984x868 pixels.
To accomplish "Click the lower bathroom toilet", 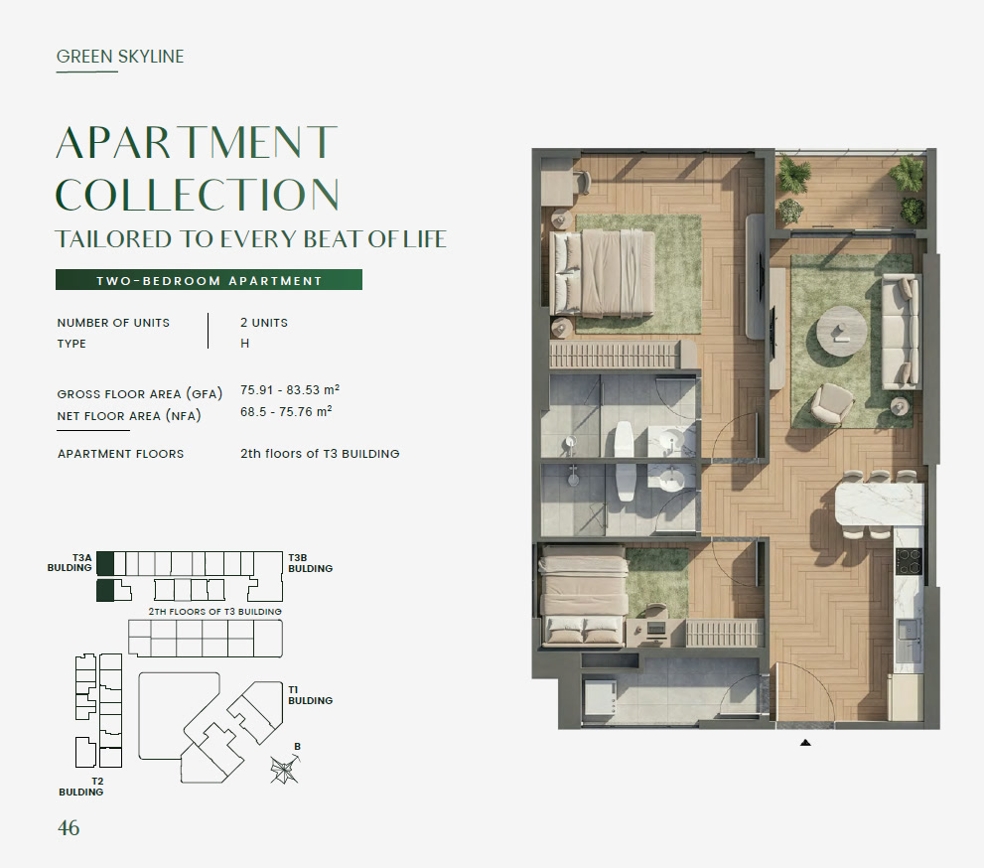I will click(626, 482).
